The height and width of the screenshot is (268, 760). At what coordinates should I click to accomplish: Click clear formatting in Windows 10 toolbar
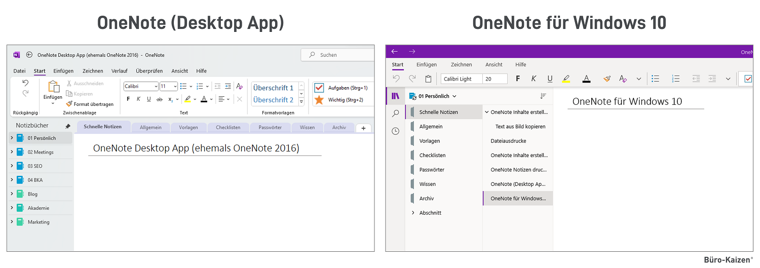[623, 79]
